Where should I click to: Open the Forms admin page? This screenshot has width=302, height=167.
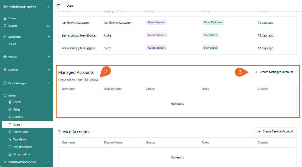[x=17, y=102]
